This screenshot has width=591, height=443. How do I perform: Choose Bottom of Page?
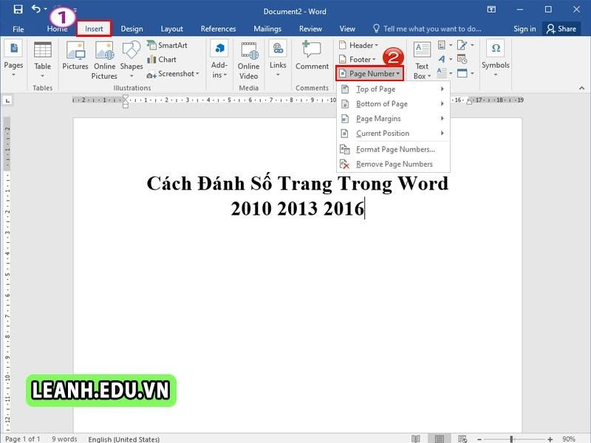point(393,103)
